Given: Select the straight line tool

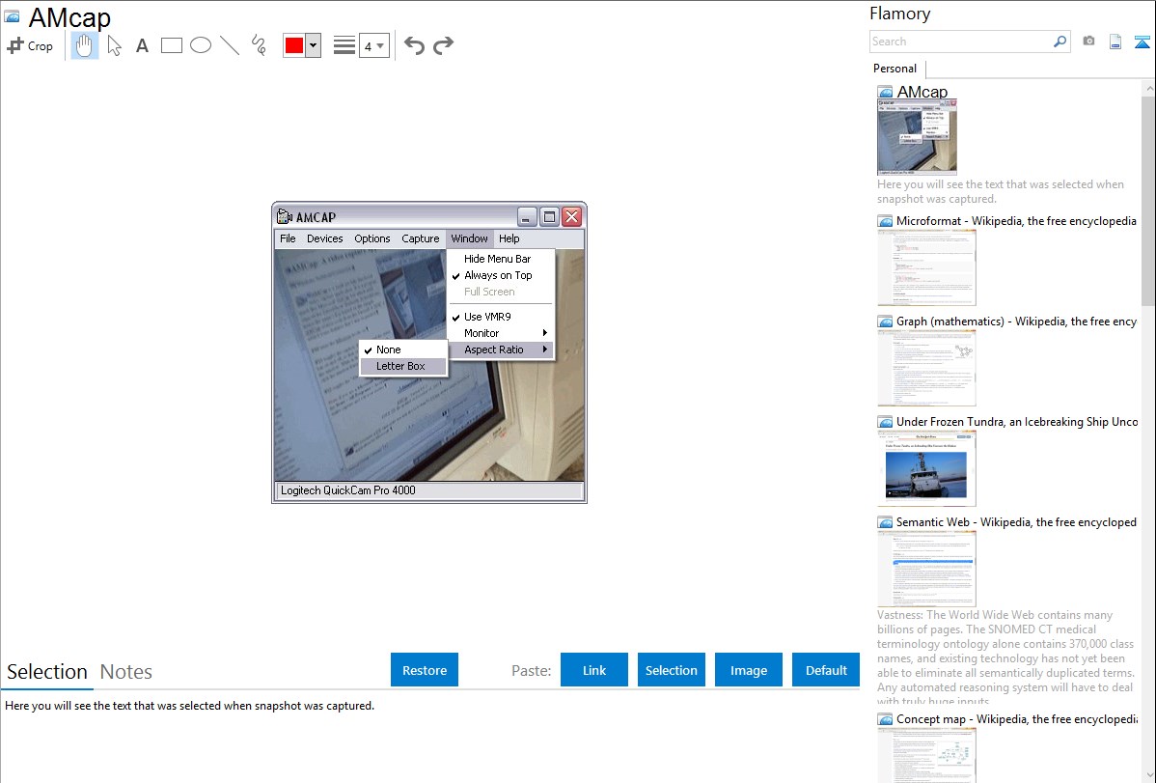Looking at the screenshot, I should tap(230, 45).
